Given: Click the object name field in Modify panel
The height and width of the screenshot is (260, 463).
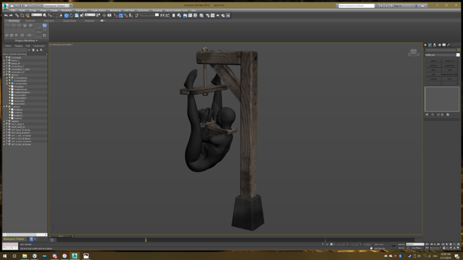Looking at the screenshot, I should pyautogui.click(x=441, y=50).
